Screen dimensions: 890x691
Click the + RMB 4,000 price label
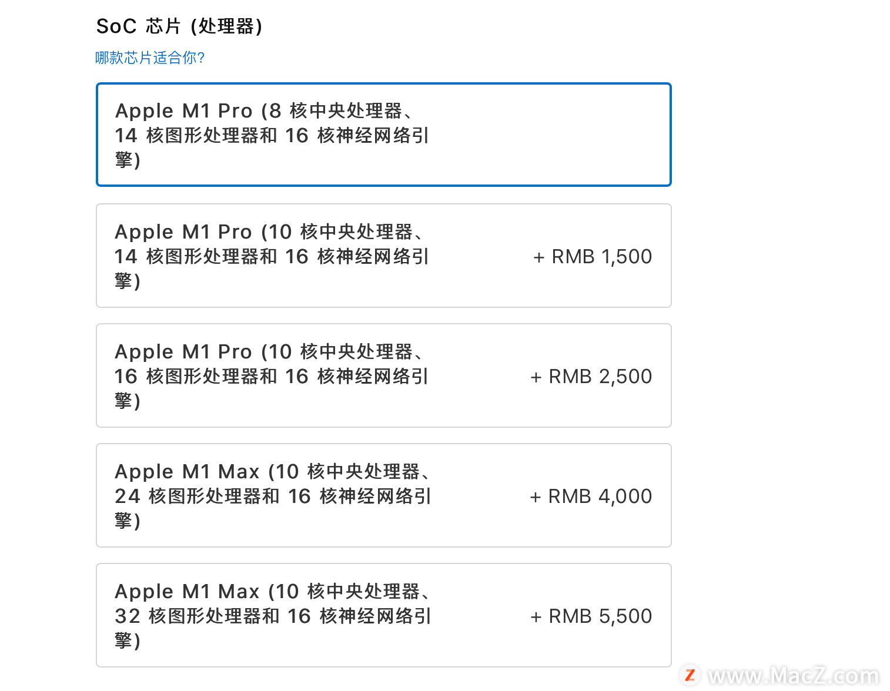[591, 497]
